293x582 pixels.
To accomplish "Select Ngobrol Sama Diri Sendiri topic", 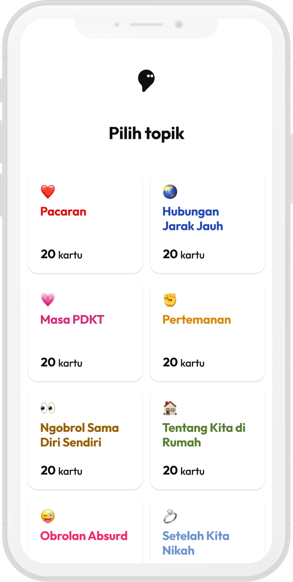I will pos(85,439).
